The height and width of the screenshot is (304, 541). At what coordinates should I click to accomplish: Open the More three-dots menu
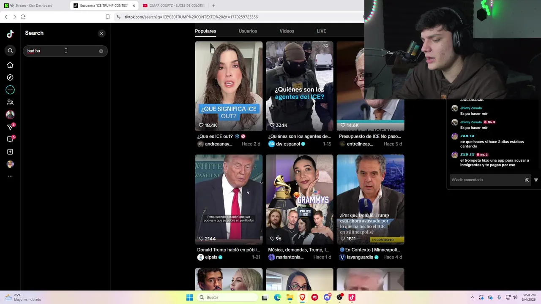click(10, 176)
